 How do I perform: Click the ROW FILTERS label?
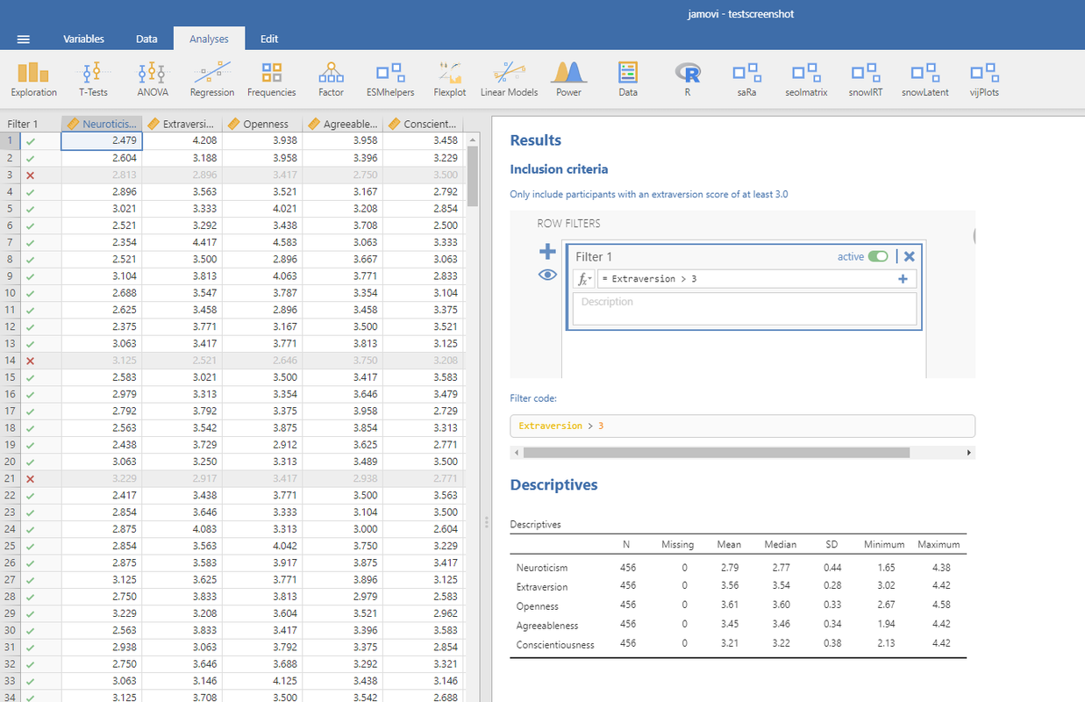click(568, 224)
